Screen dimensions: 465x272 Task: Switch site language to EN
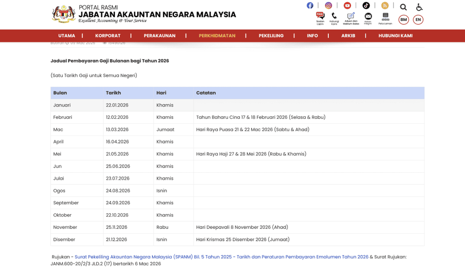(x=418, y=20)
